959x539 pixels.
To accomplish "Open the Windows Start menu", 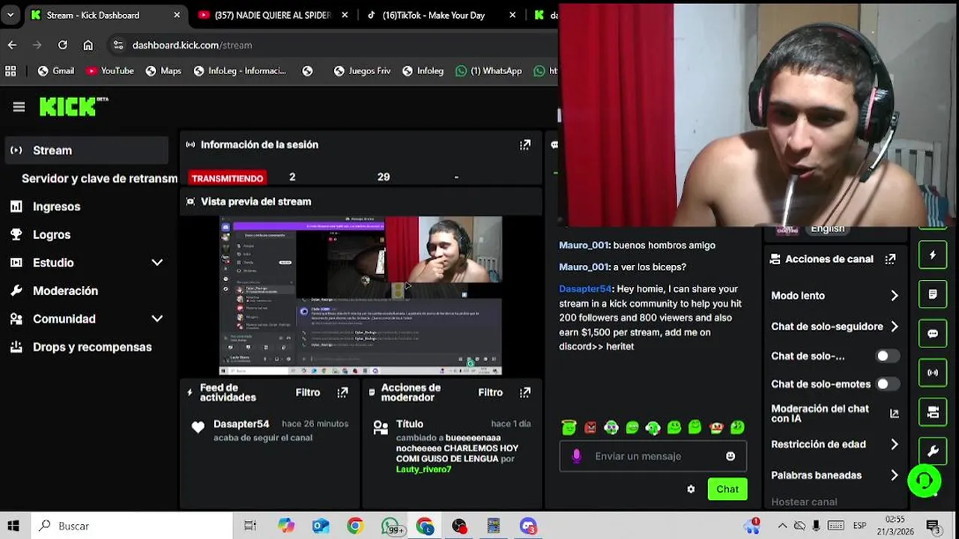I will [x=13, y=526].
